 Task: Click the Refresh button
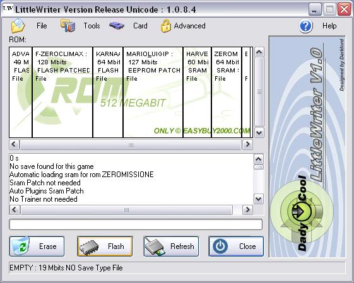pyautogui.click(x=171, y=246)
